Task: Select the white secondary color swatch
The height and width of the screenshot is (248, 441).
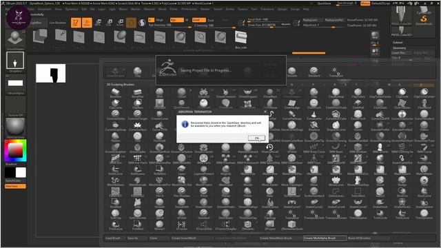Action: coord(21,173)
